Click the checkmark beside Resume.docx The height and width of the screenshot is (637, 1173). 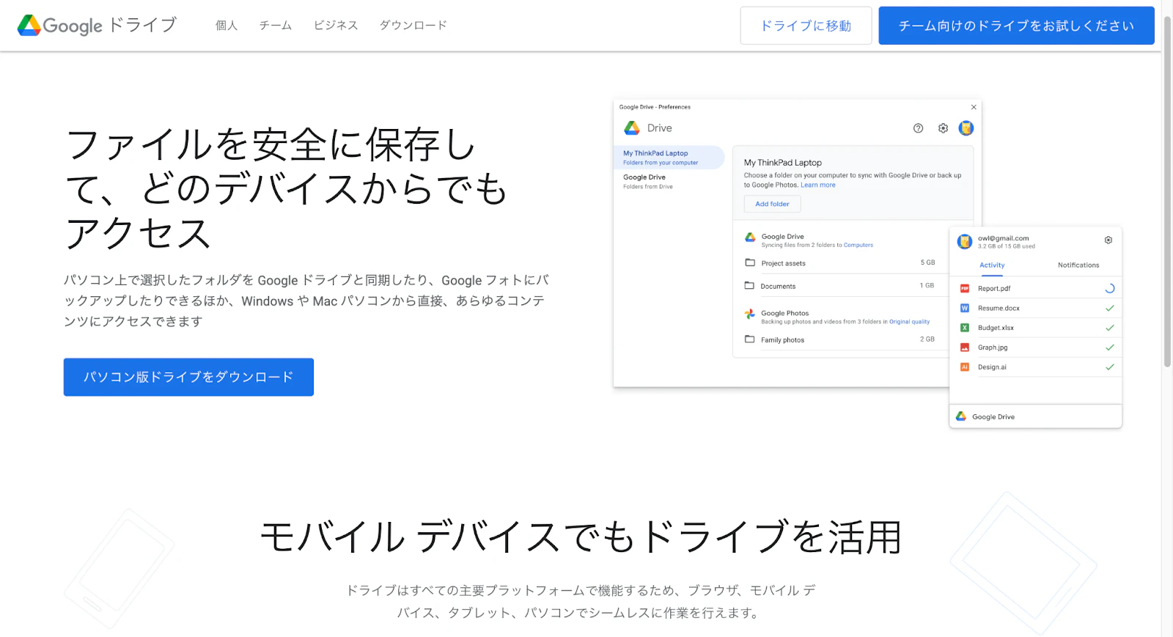[1110, 308]
